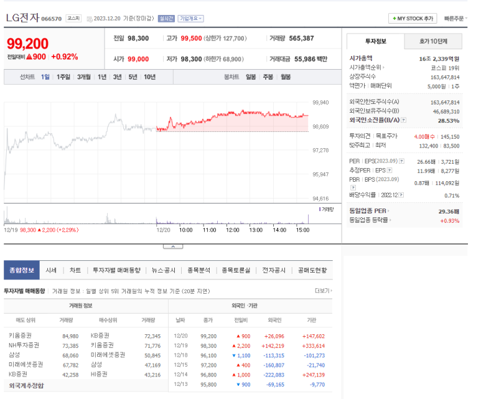
Task: Click the calendar icon beside 2023.12.20
Action: coord(90,19)
